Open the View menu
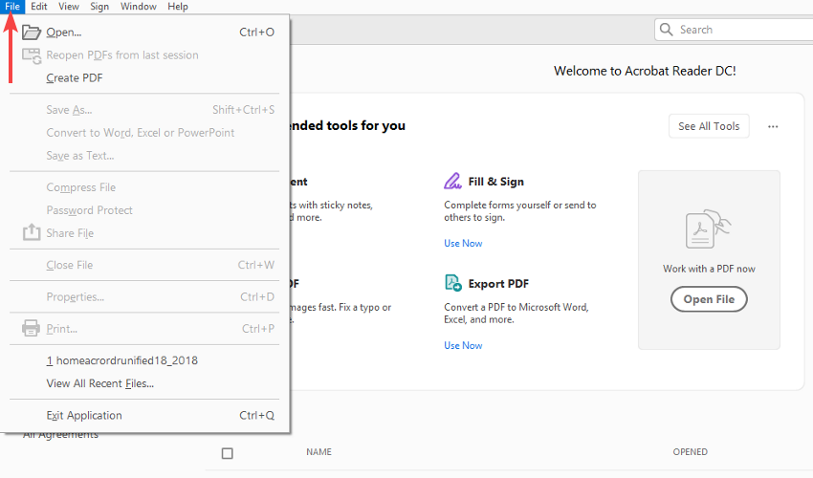813x478 pixels. point(69,7)
